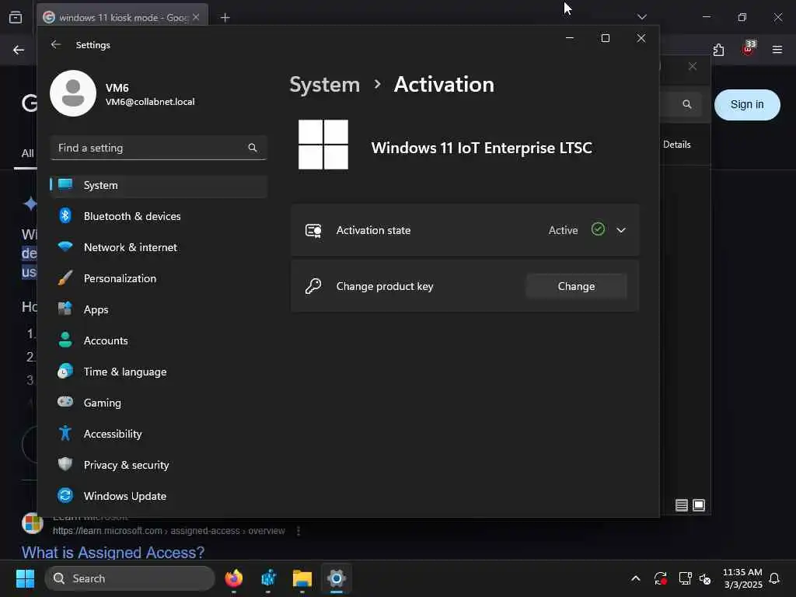The height and width of the screenshot is (597, 796).
Task: Open a new browser tab
Action: 225,18
